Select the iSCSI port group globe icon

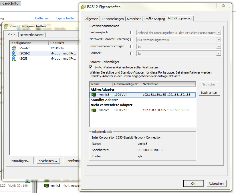click(13, 58)
